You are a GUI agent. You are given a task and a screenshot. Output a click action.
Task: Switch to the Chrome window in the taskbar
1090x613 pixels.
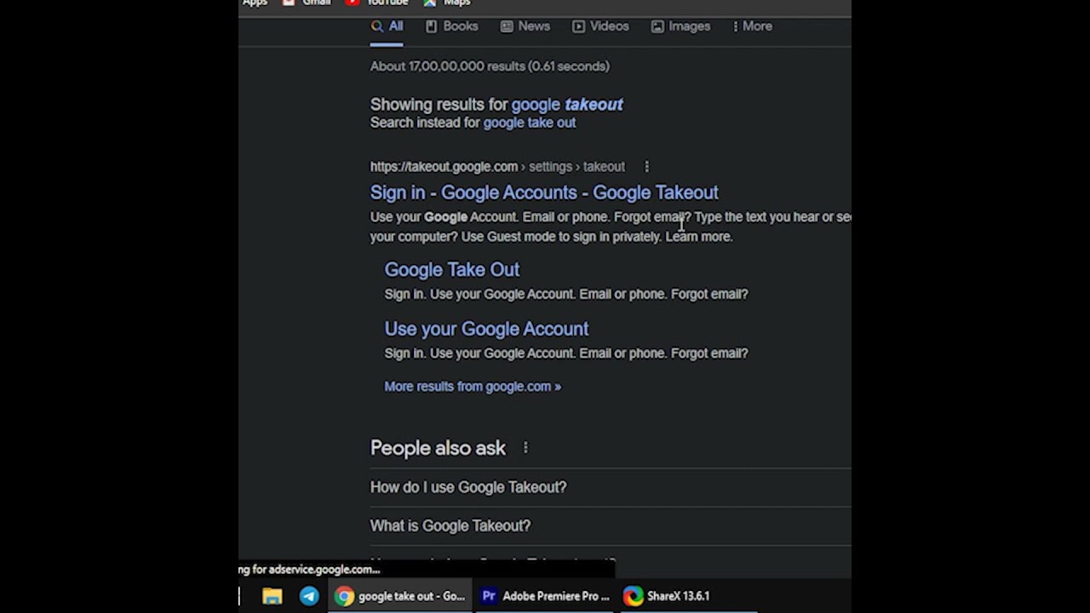pos(400,596)
